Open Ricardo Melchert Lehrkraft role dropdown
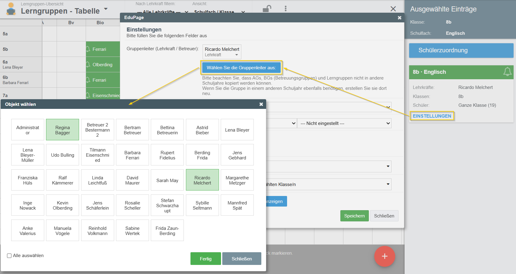This screenshot has width=516, height=274. coord(222,52)
